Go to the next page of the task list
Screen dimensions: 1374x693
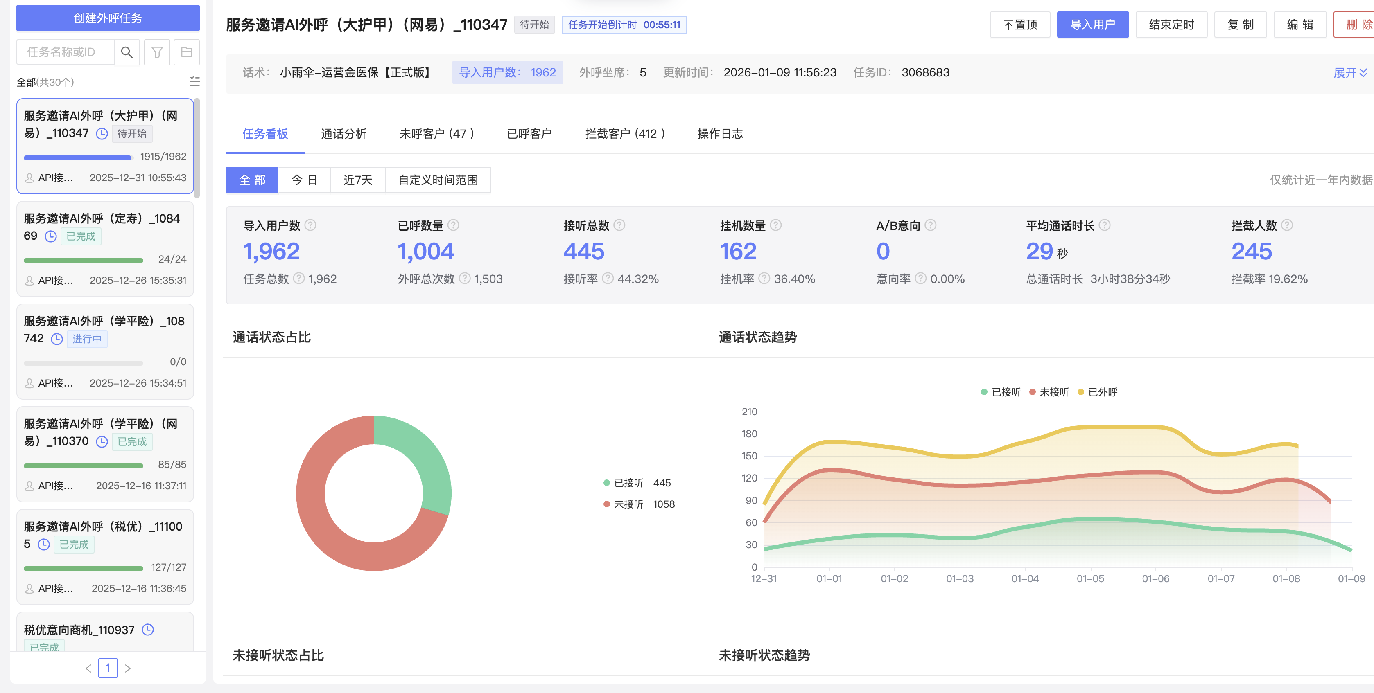click(127, 668)
